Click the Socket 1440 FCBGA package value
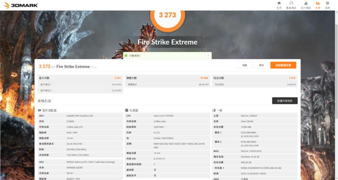338x180 pixels. [163, 138]
